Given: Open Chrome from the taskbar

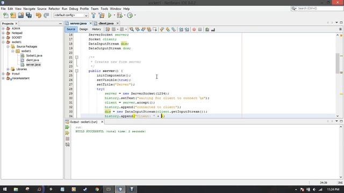Looking at the screenshot, I should (97, 189).
